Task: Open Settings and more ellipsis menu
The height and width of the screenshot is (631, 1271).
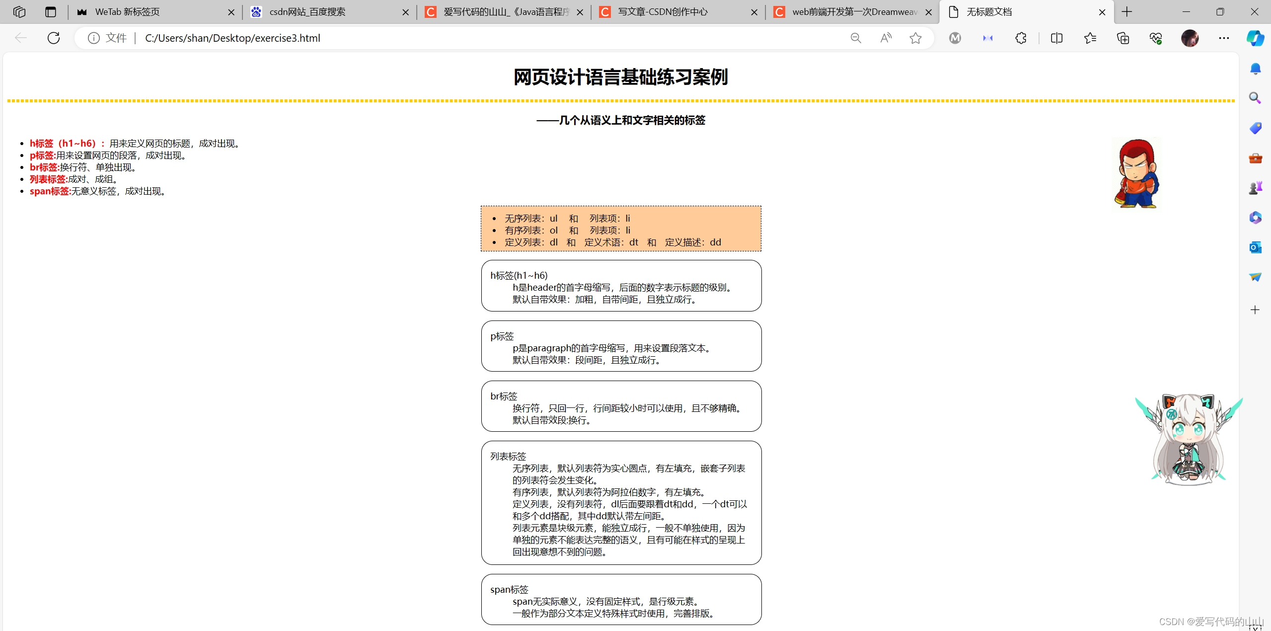Action: point(1224,38)
